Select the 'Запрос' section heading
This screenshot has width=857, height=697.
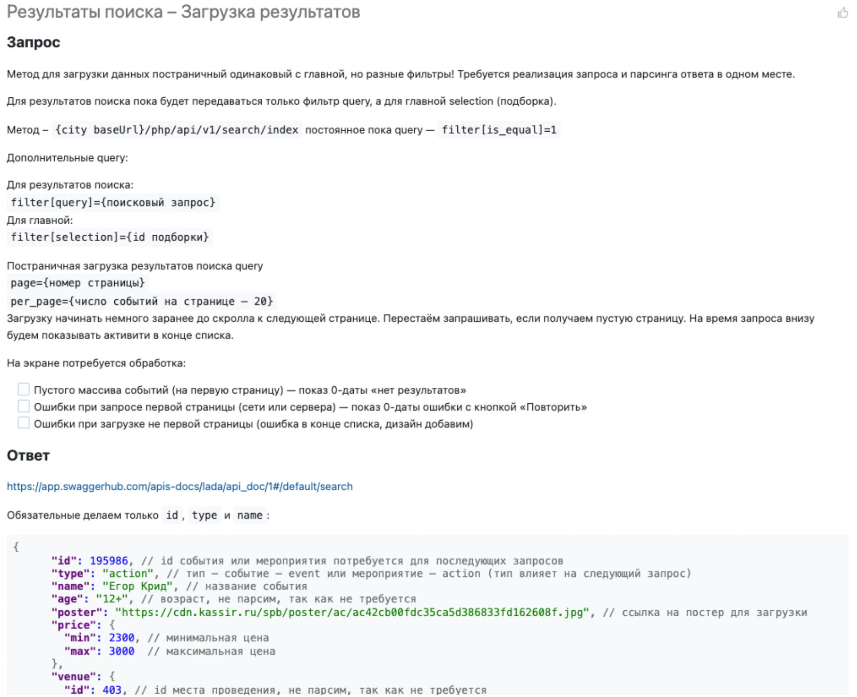click(33, 43)
